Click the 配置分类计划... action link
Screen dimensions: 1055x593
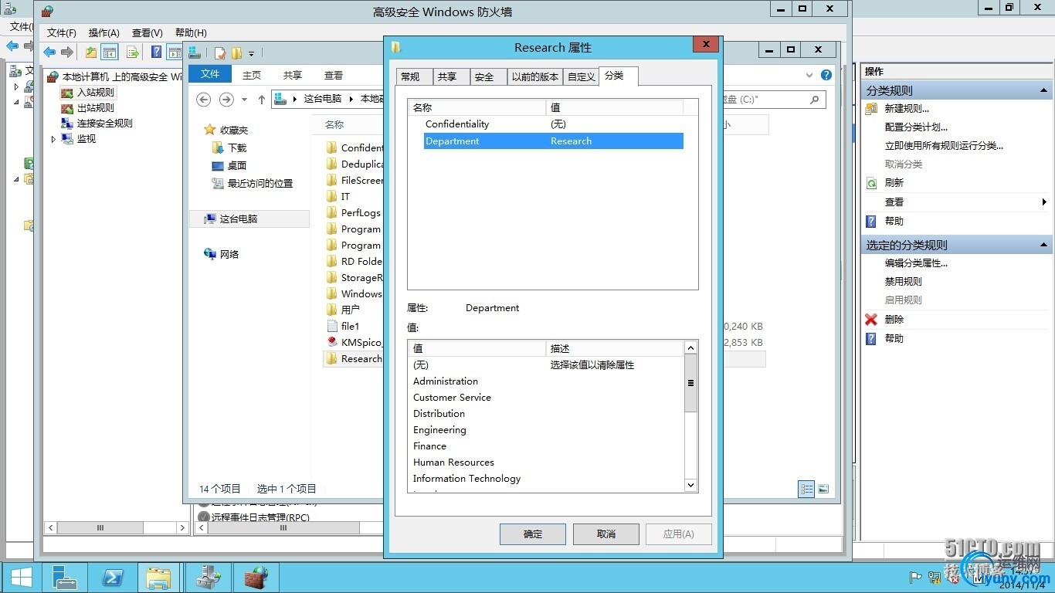click(916, 127)
